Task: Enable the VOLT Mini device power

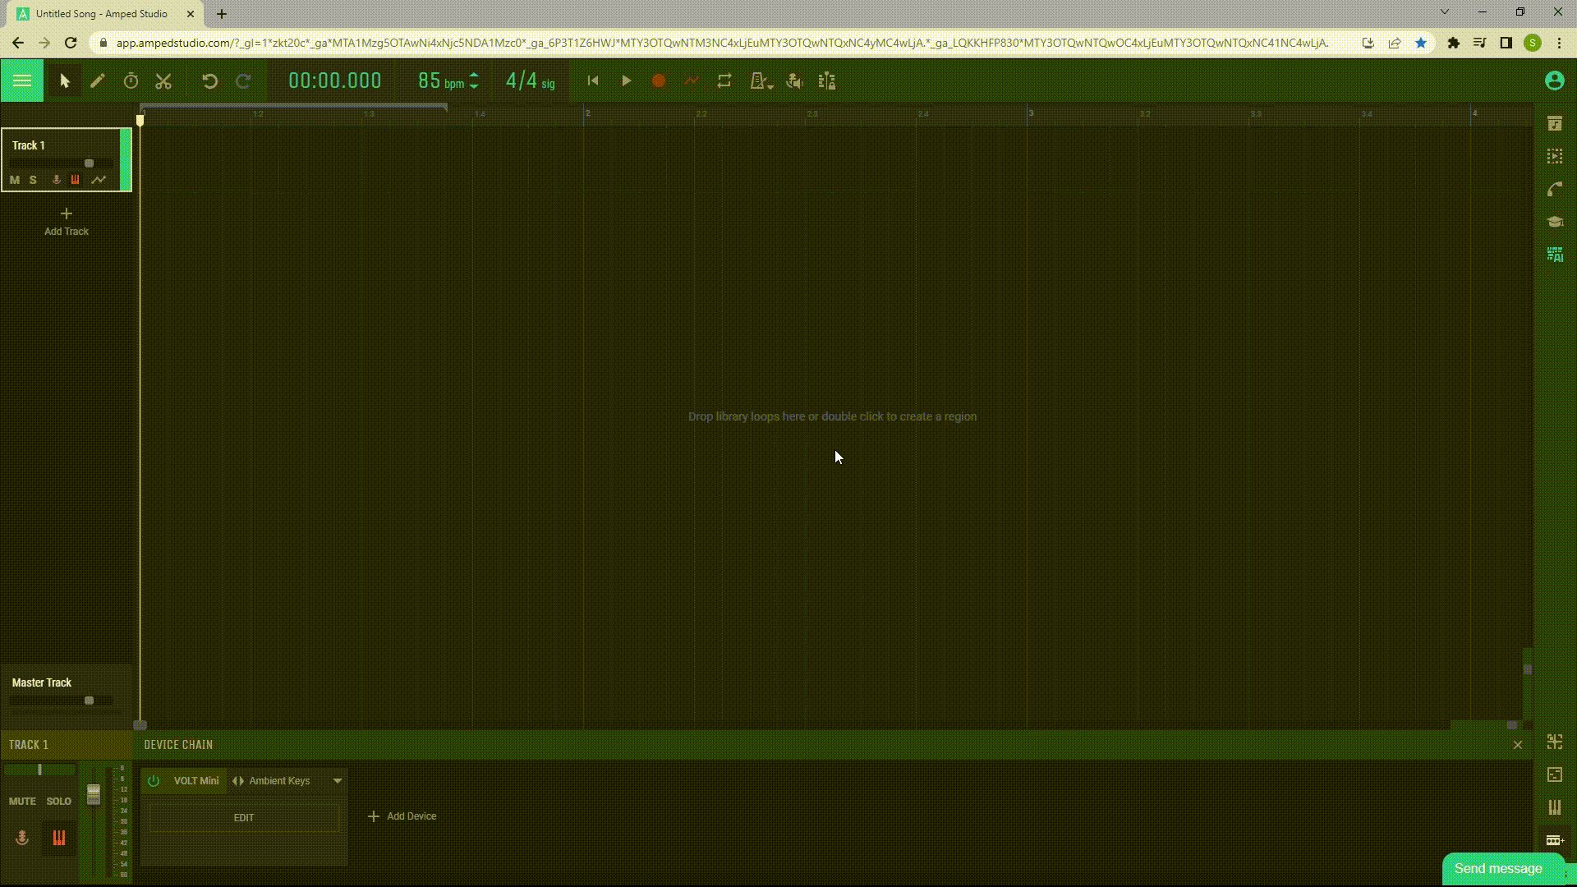Action: 153,781
